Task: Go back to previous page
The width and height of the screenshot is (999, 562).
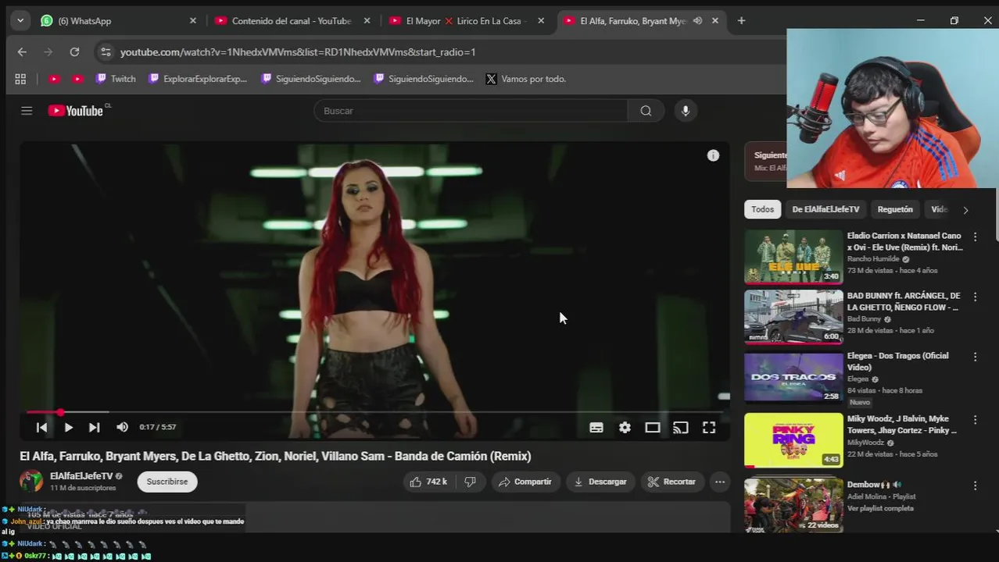Action: 22,52
